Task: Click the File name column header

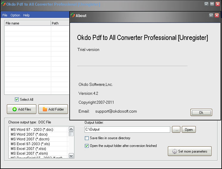Action: (28, 23)
